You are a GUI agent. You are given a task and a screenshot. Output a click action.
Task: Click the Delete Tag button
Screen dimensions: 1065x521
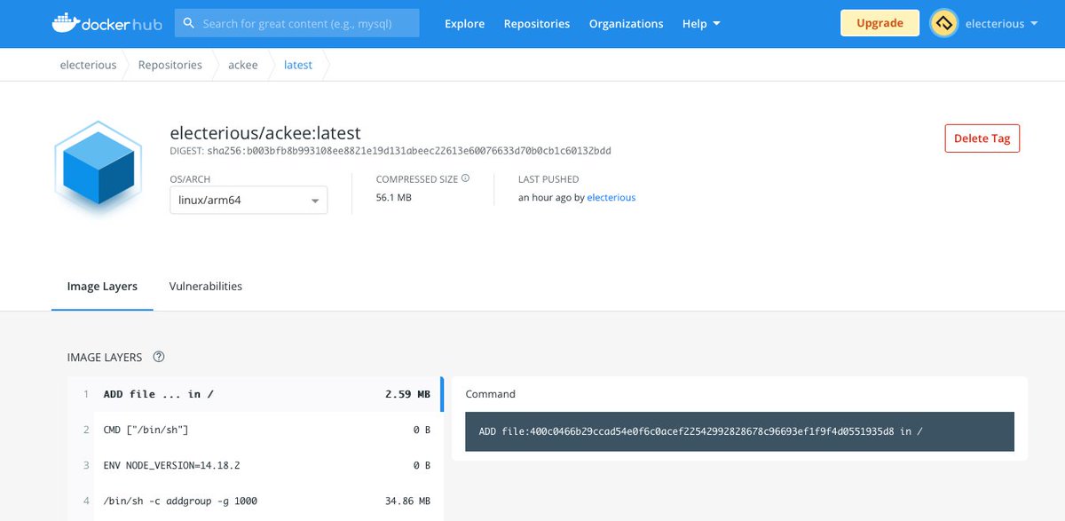[982, 138]
